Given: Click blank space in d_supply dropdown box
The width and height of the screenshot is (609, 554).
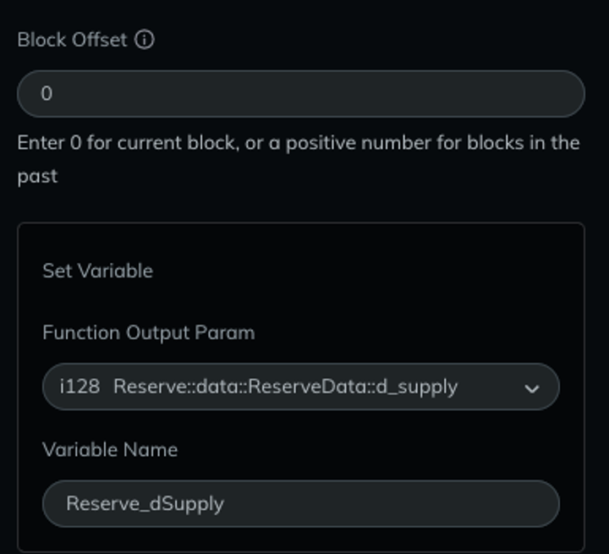Looking at the screenshot, I should tap(490, 387).
